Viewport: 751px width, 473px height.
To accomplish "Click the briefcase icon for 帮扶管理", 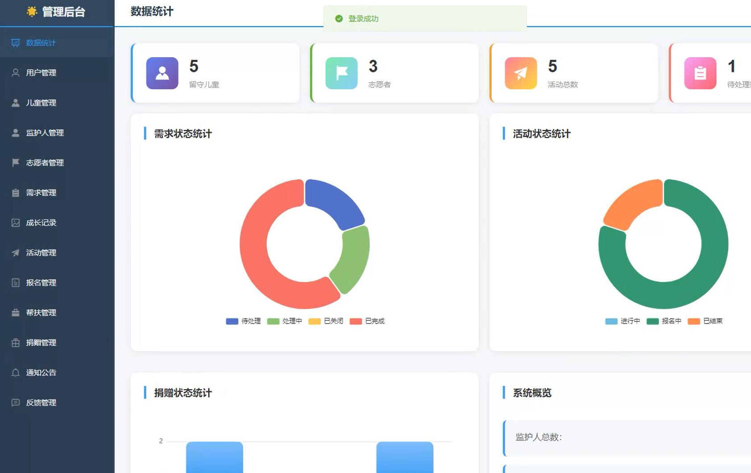I will (x=16, y=312).
